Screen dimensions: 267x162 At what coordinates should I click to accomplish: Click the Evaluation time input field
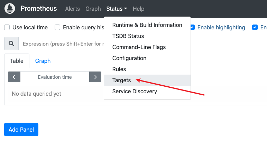55,77
